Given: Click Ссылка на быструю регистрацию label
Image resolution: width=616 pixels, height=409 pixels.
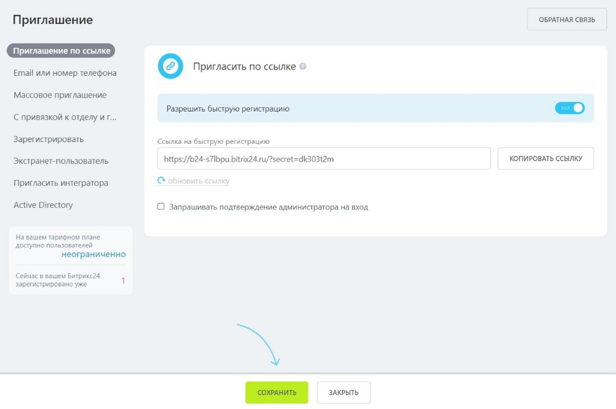Looking at the screenshot, I should tap(213, 141).
